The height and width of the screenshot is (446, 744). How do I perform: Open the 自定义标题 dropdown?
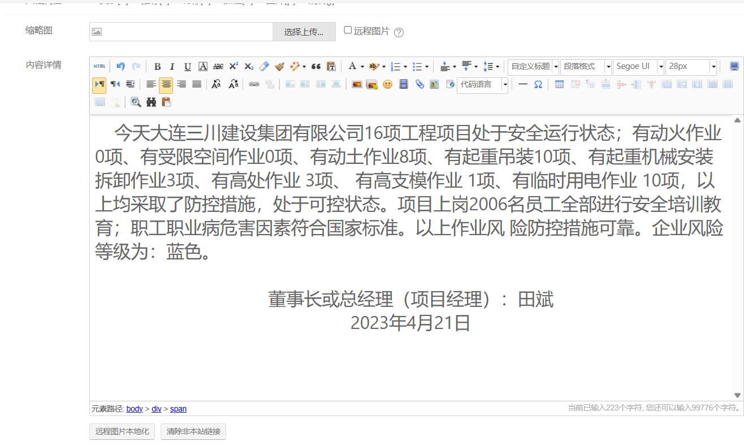[x=533, y=67]
